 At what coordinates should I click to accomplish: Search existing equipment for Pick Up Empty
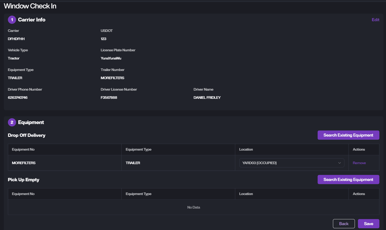pos(348,179)
